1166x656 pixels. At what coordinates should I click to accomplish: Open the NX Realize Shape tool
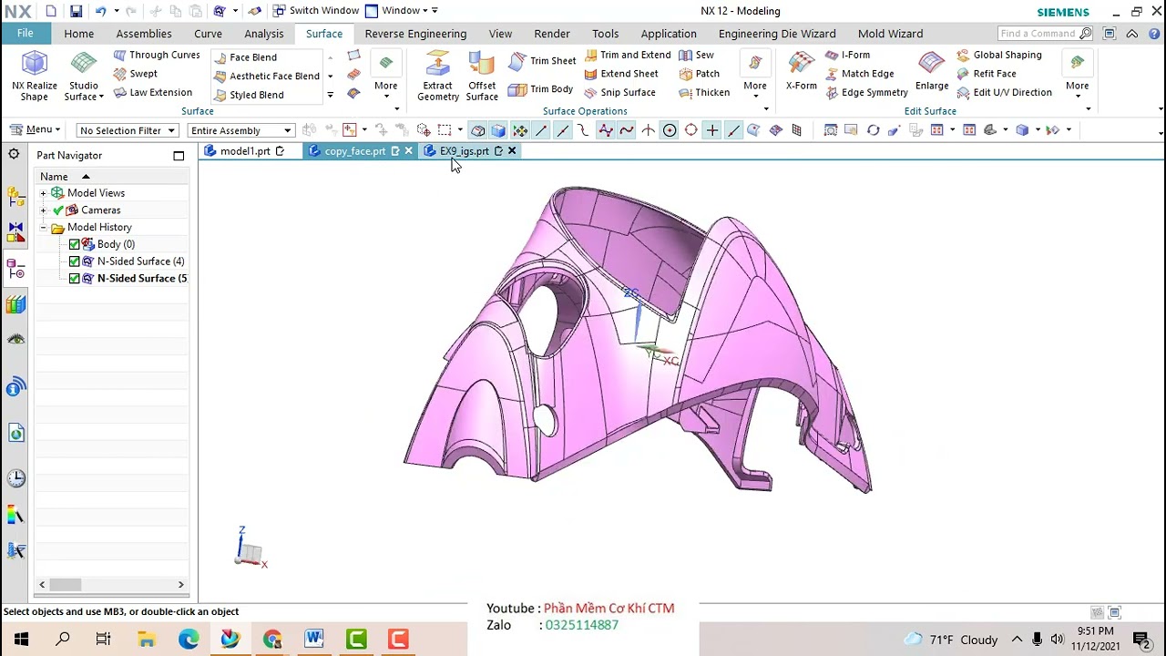(x=35, y=76)
